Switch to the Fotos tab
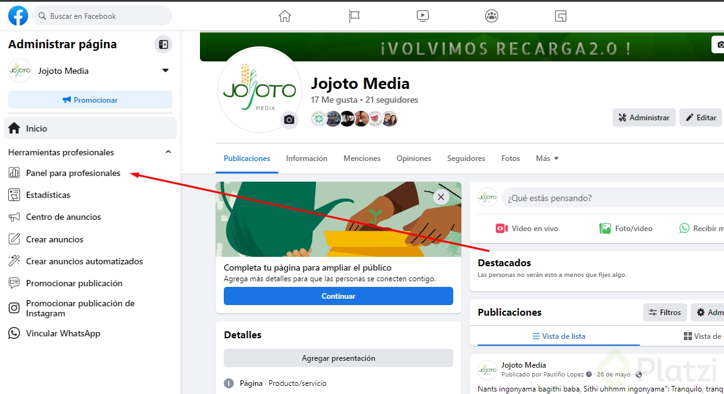Image resolution: width=724 pixels, height=394 pixels. [511, 158]
